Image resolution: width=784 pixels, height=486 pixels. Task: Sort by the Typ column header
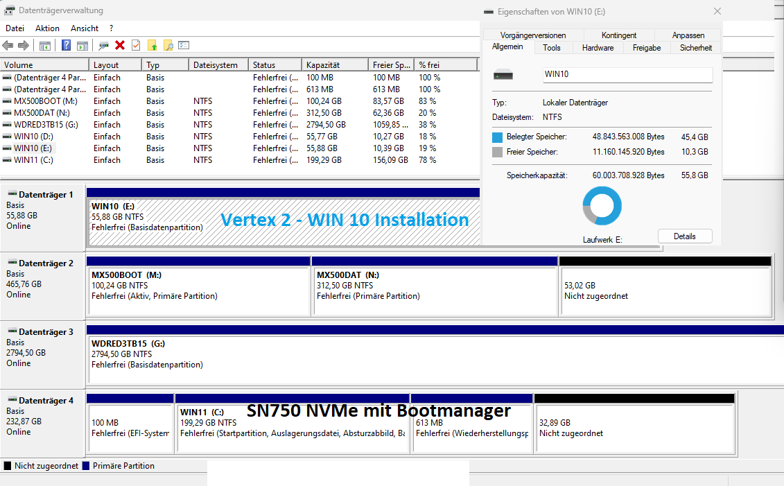pos(166,65)
